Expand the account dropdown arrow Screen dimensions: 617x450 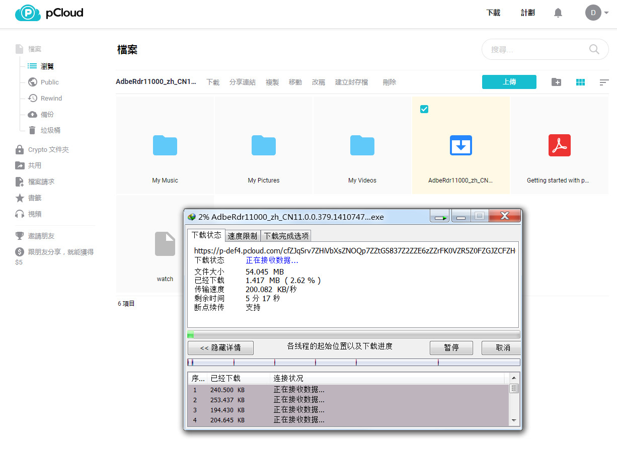click(606, 13)
